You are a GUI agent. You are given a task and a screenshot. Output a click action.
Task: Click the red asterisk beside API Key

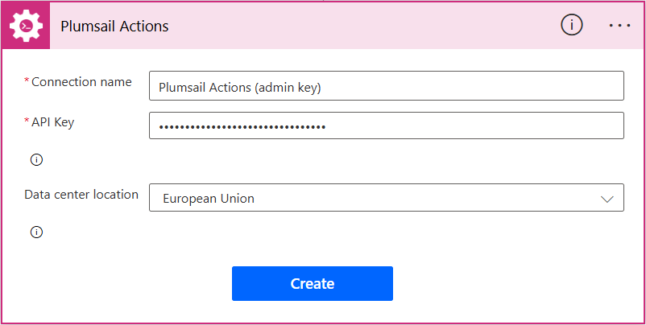[x=27, y=122]
